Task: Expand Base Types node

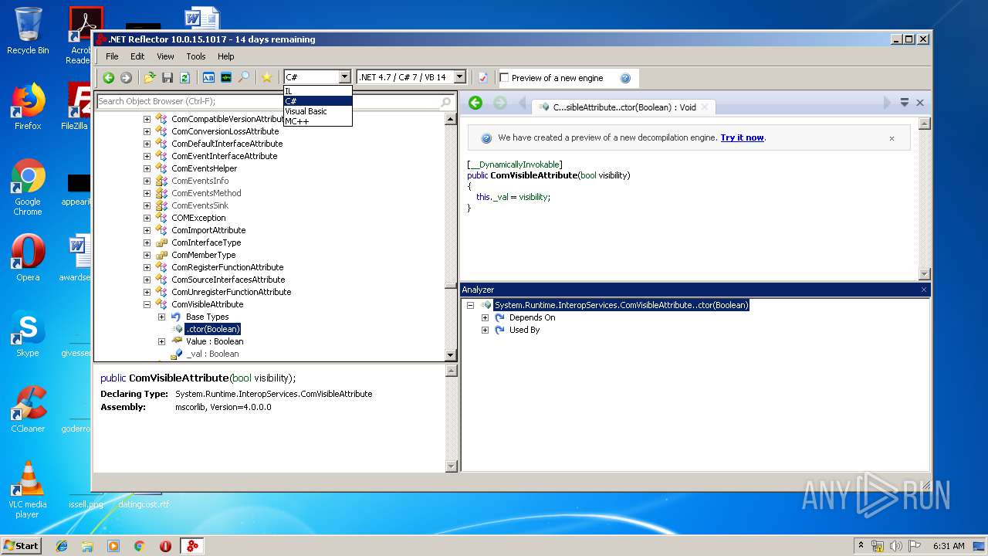Action: coord(161,317)
